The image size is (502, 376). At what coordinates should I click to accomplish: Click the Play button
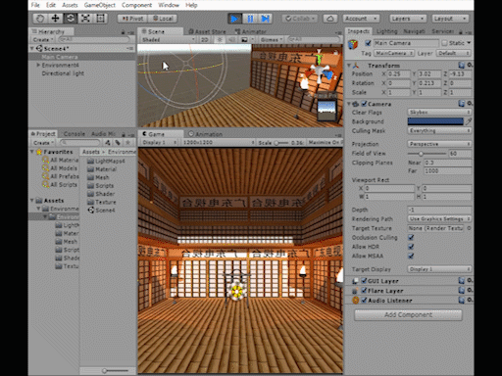pos(234,19)
